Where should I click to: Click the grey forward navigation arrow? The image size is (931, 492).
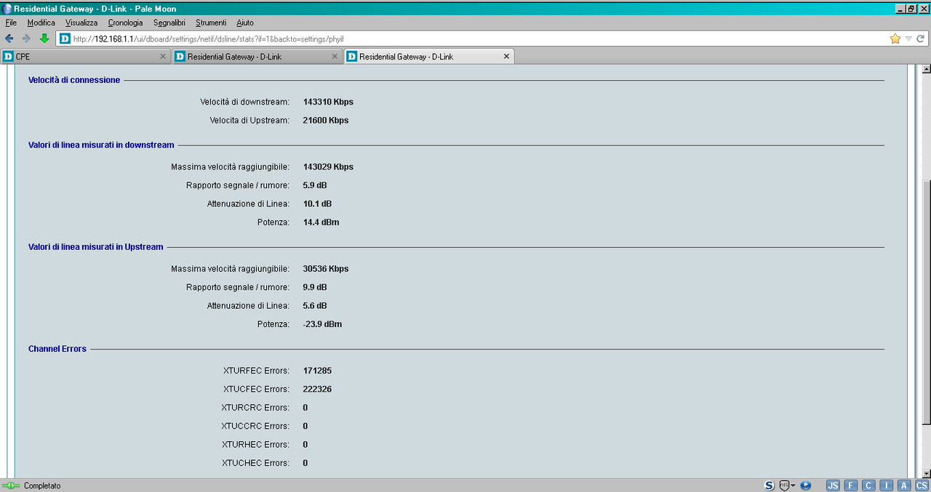pos(26,39)
